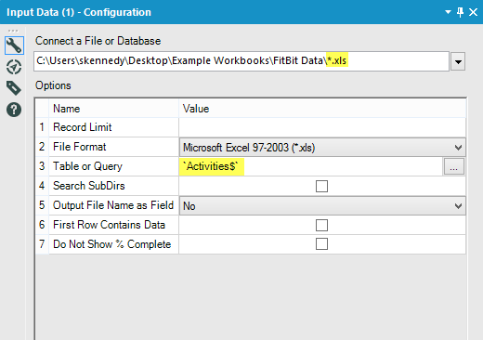Open the wrench Configuration tab icon
Viewport: 483px width, 340px height.
(14, 46)
